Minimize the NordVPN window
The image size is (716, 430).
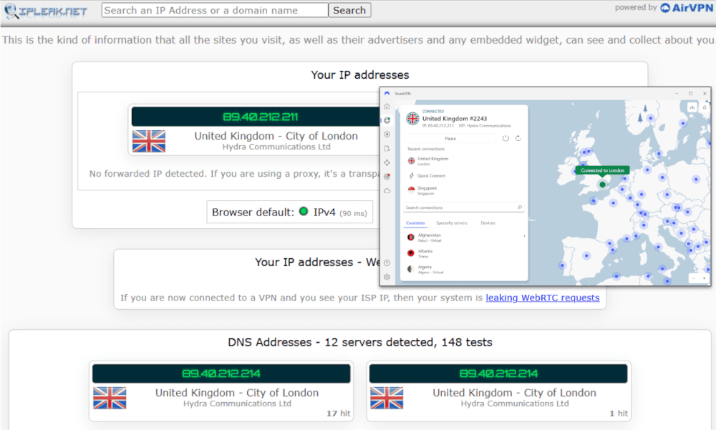(677, 93)
